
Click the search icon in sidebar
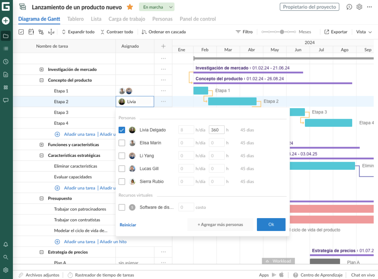(x=6, y=257)
